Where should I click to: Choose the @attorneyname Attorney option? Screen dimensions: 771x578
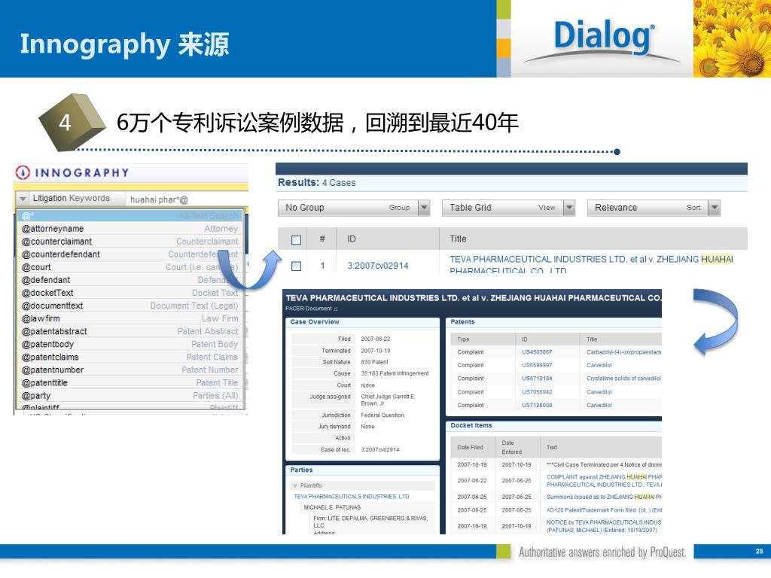[130, 229]
